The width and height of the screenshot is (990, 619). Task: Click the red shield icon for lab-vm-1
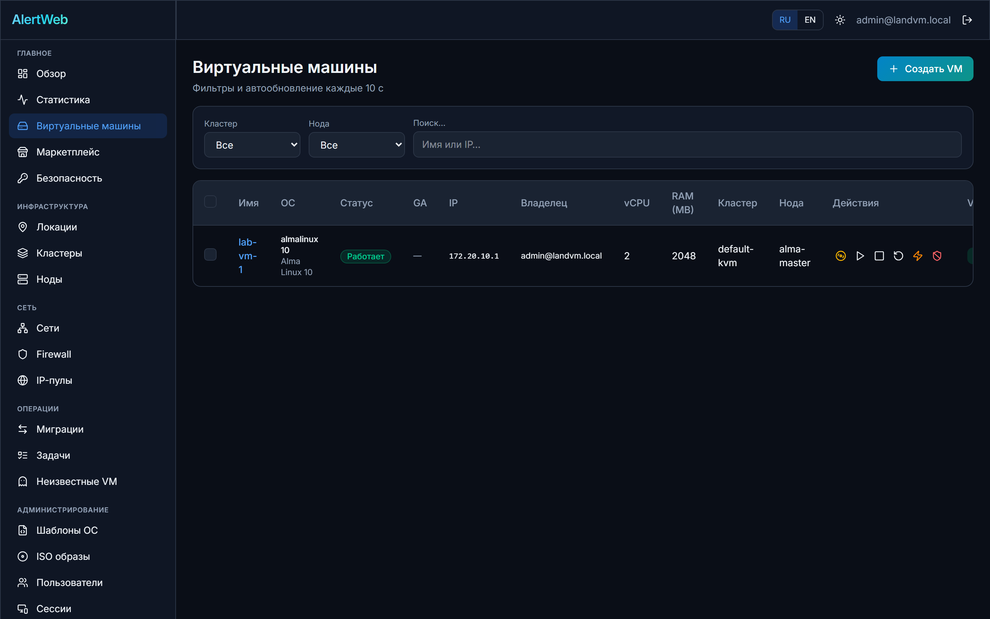coord(937,256)
